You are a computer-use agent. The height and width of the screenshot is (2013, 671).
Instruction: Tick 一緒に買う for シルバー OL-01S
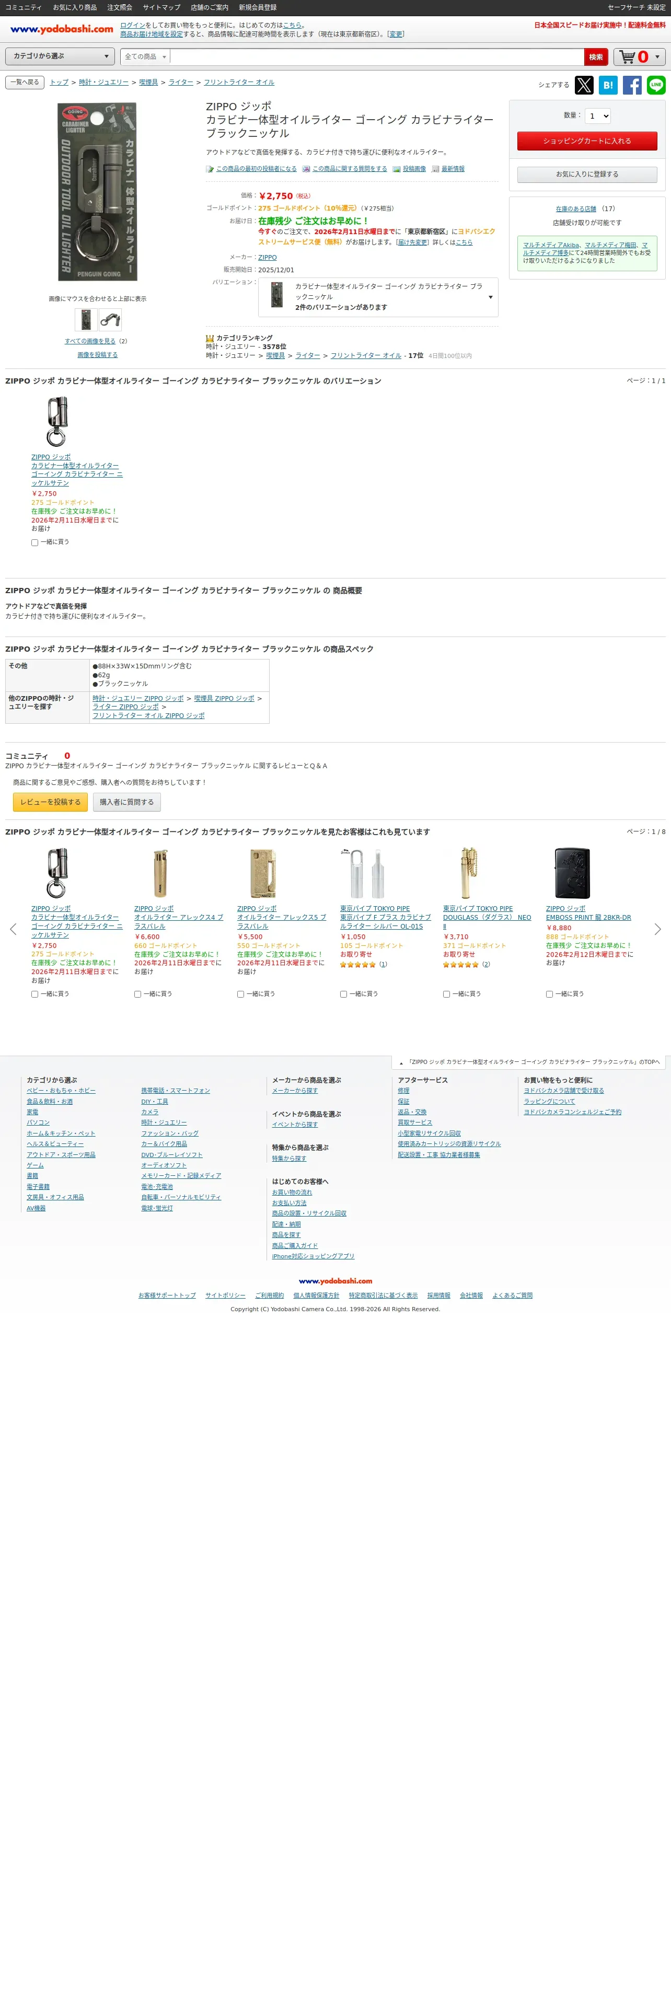[344, 994]
